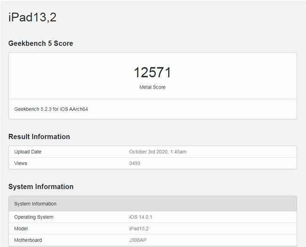
Task: Click the iOS 14.0.1 value
Action: (x=140, y=217)
